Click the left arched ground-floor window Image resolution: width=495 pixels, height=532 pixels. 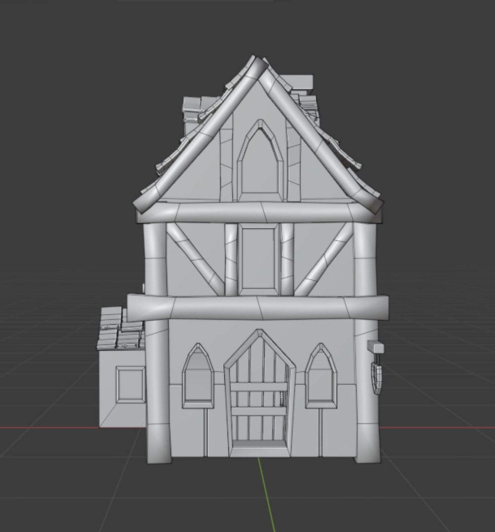[198, 376]
